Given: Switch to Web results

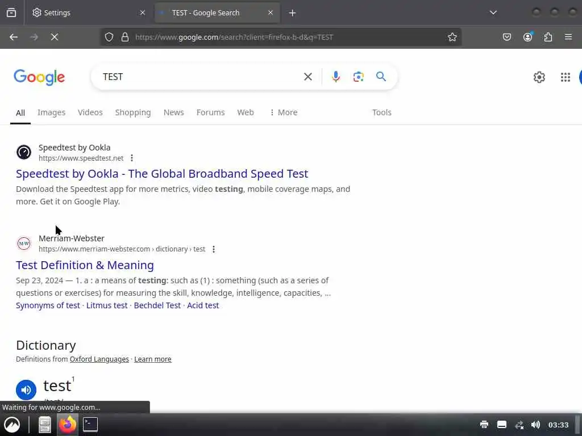Looking at the screenshot, I should click(246, 112).
